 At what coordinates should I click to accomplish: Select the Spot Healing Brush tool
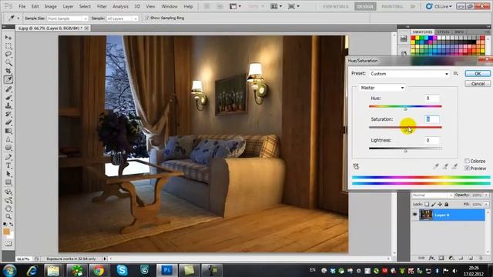pyautogui.click(x=8, y=89)
